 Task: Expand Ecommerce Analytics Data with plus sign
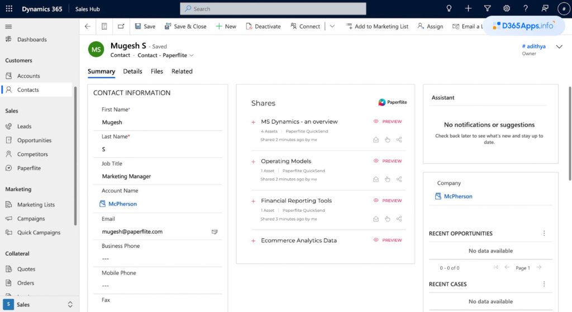[x=253, y=241]
